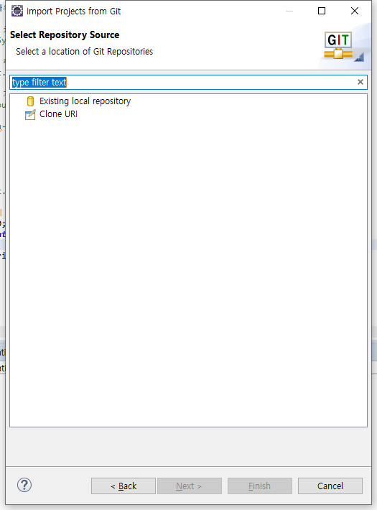The image size is (377, 510).
Task: Click the Next button
Action: 190,486
